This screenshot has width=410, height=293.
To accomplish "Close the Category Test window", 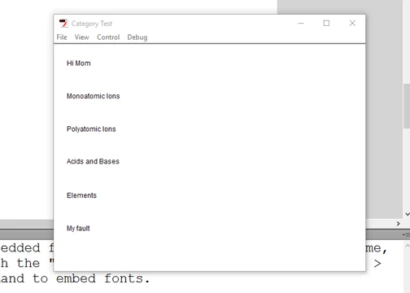I will click(x=352, y=24).
